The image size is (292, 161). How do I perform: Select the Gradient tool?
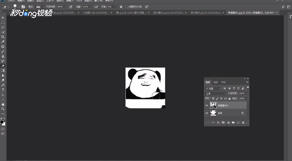pyautogui.click(x=3, y=70)
